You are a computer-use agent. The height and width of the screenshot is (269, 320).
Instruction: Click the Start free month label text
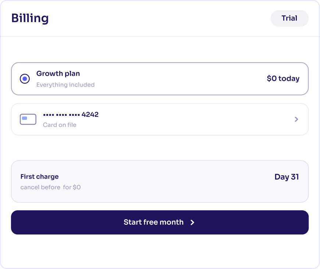[153, 222]
